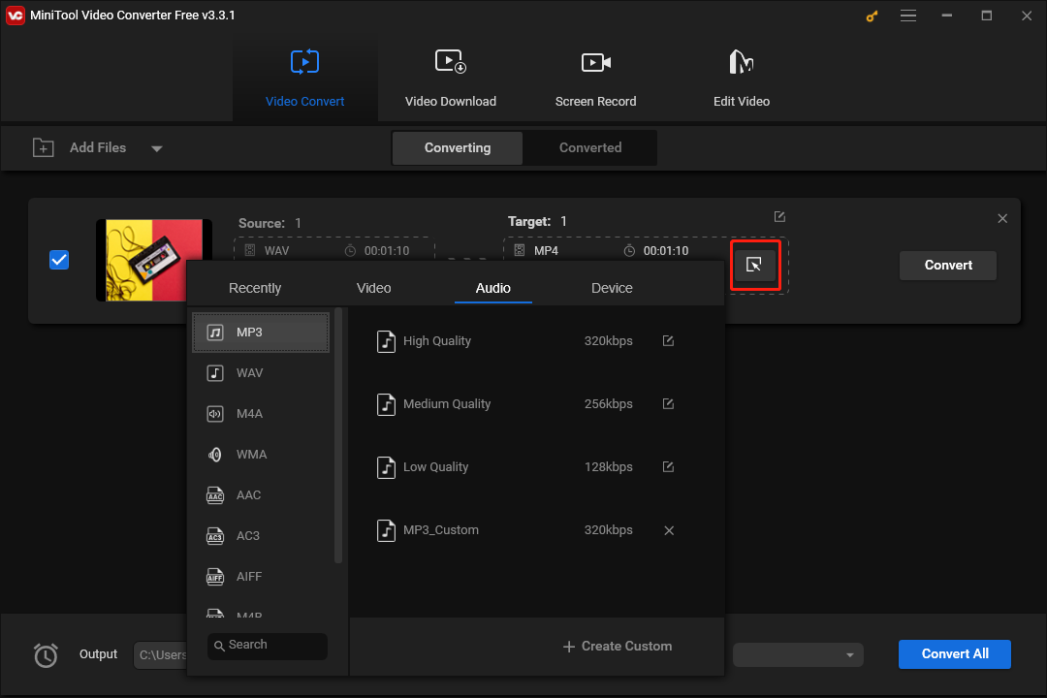Edit the High Quality MP3 preset
1047x698 pixels.
(668, 340)
